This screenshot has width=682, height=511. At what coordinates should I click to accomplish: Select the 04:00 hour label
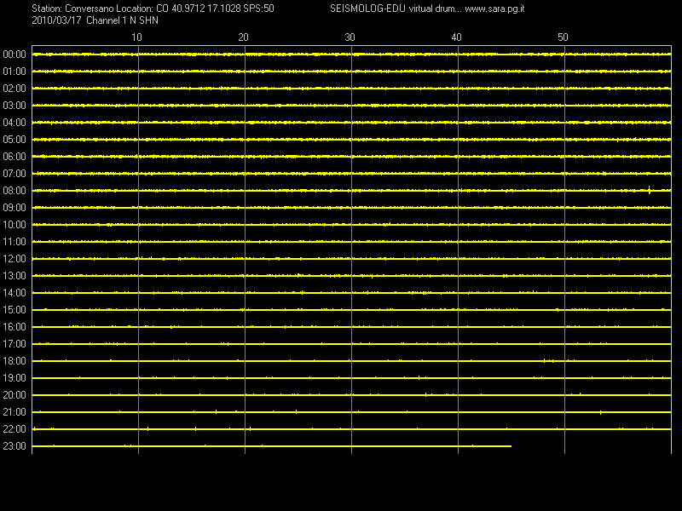point(14,123)
